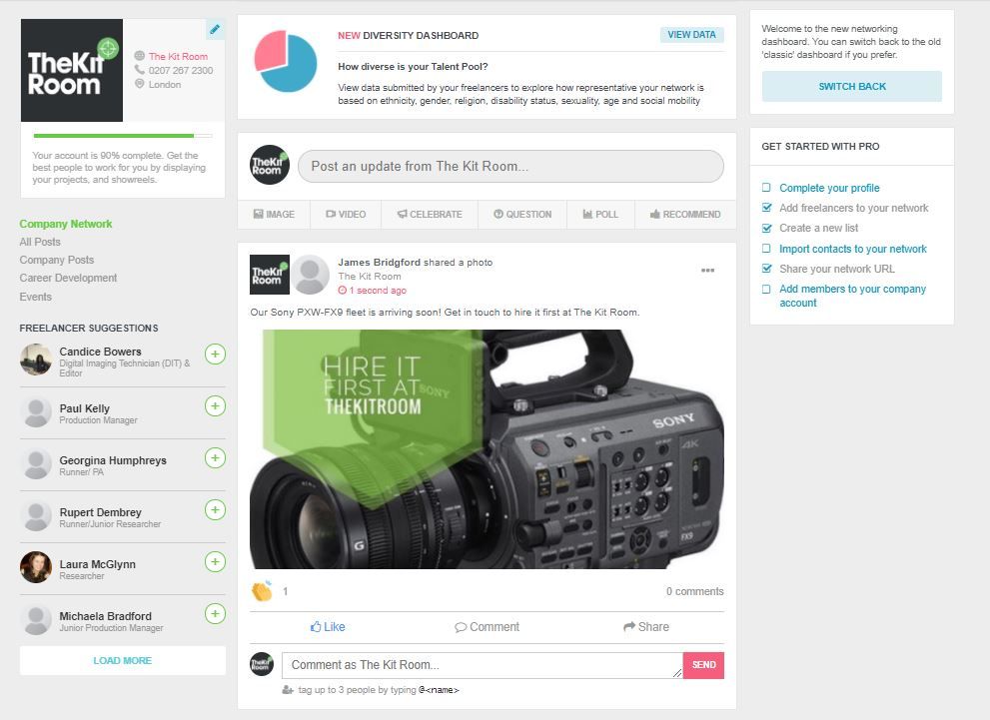Click The Kit Room avatar beside update box
This screenshot has width=990, height=720.
click(x=270, y=165)
